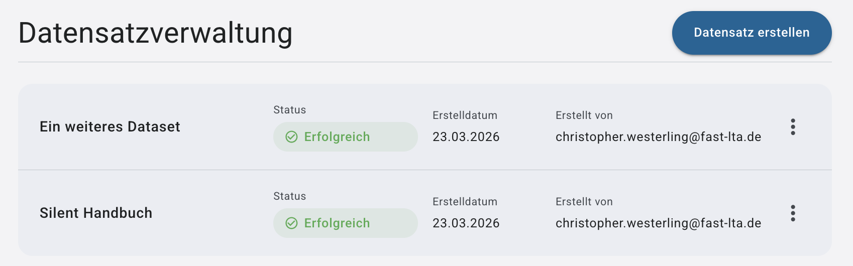The height and width of the screenshot is (266, 853).
Task: Click the checkmark icon in the first Erfolgreich chip
Action: 291,137
